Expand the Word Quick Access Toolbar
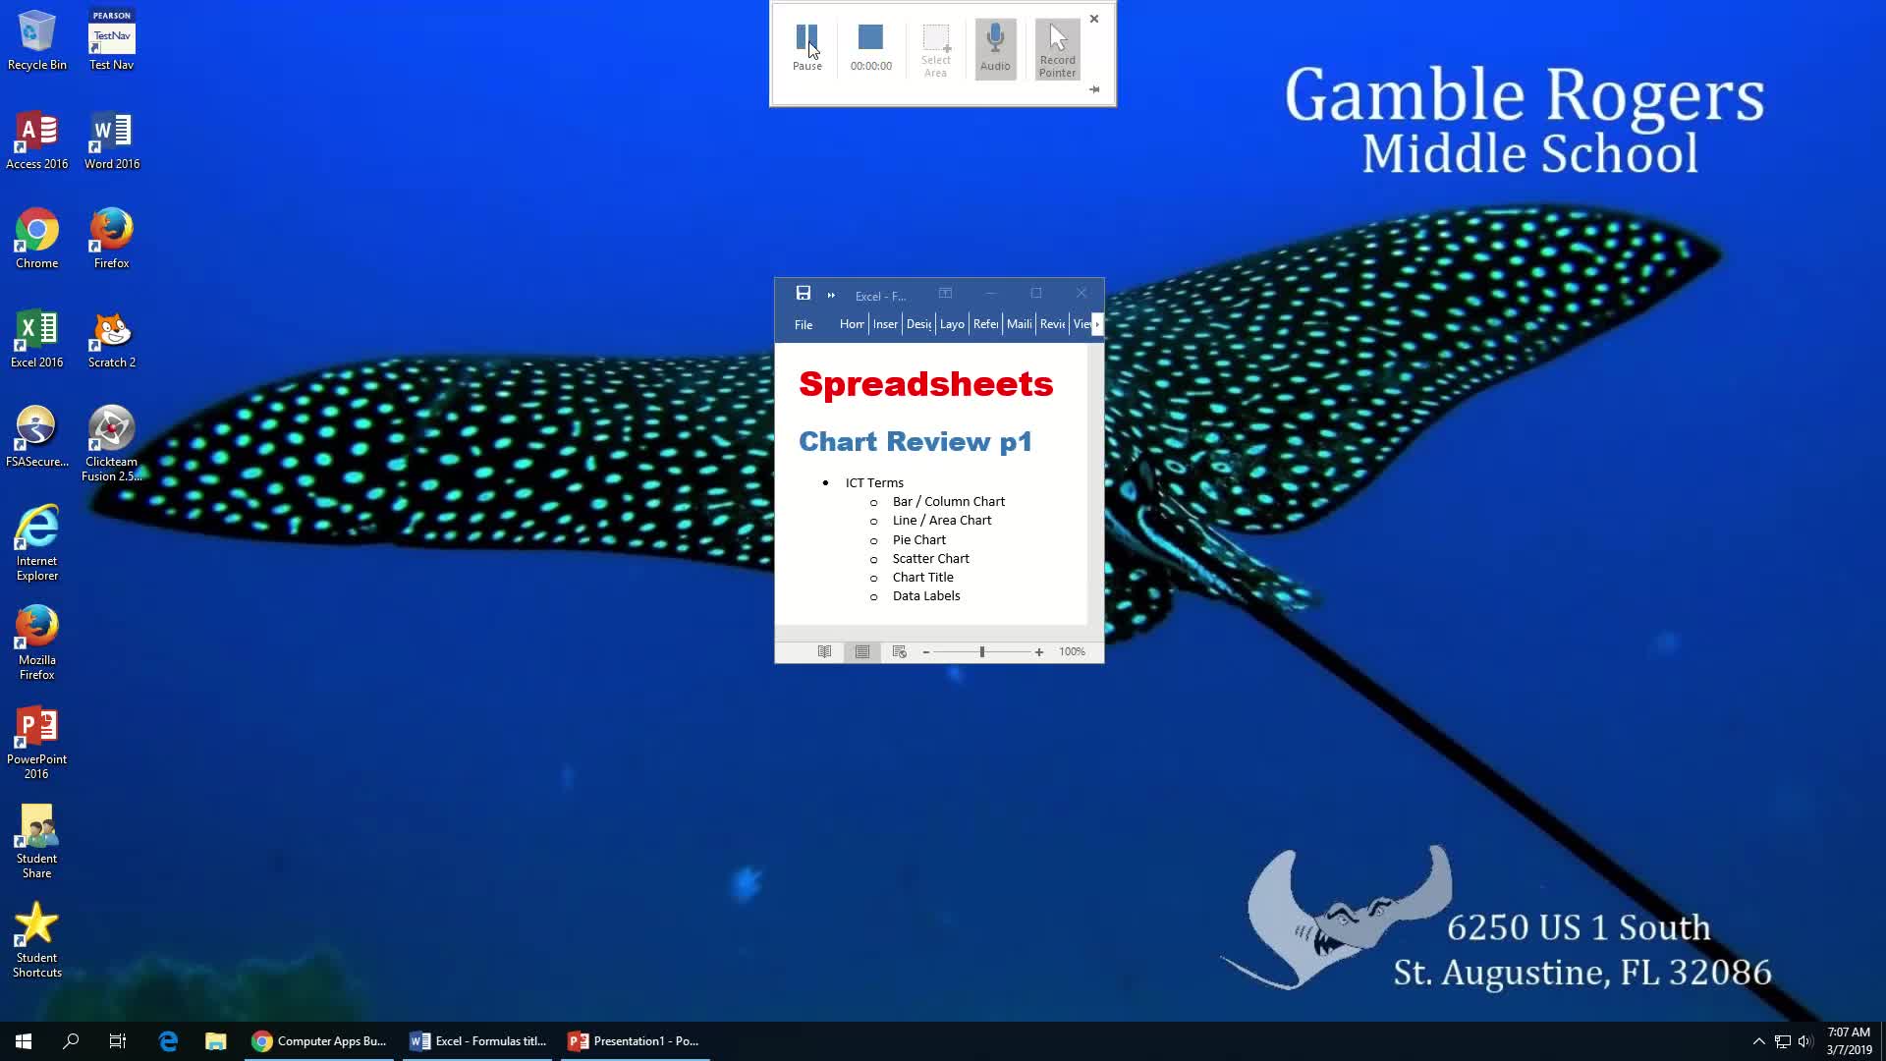1886x1061 pixels. [831, 295]
